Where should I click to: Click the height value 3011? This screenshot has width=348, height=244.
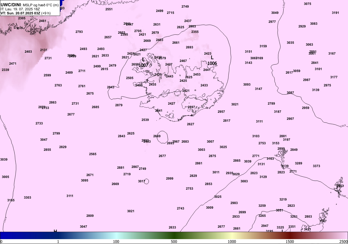(x=216, y=172)
